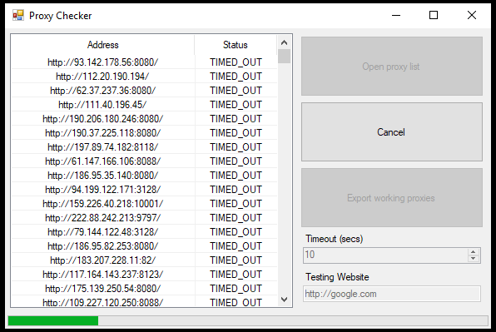Select row http://186.95.35.140:8080/
This screenshot has width=496, height=332.
pos(144,176)
